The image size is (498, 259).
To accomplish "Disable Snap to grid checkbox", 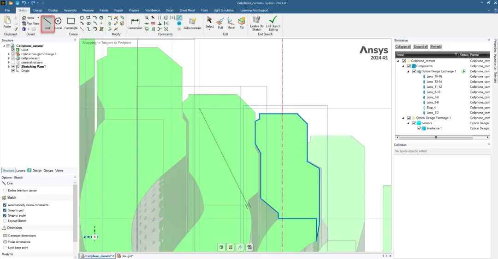I will click(5, 210).
